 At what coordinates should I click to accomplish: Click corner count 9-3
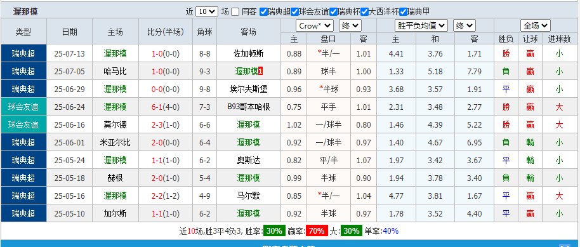(x=204, y=72)
